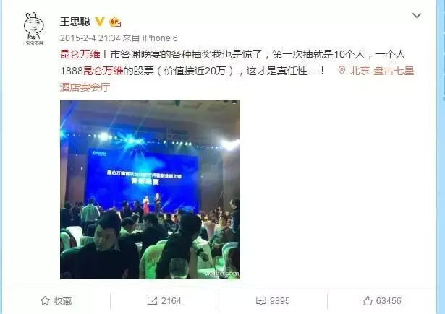
Task: Click the comment bubble icon
Action: (x=260, y=301)
